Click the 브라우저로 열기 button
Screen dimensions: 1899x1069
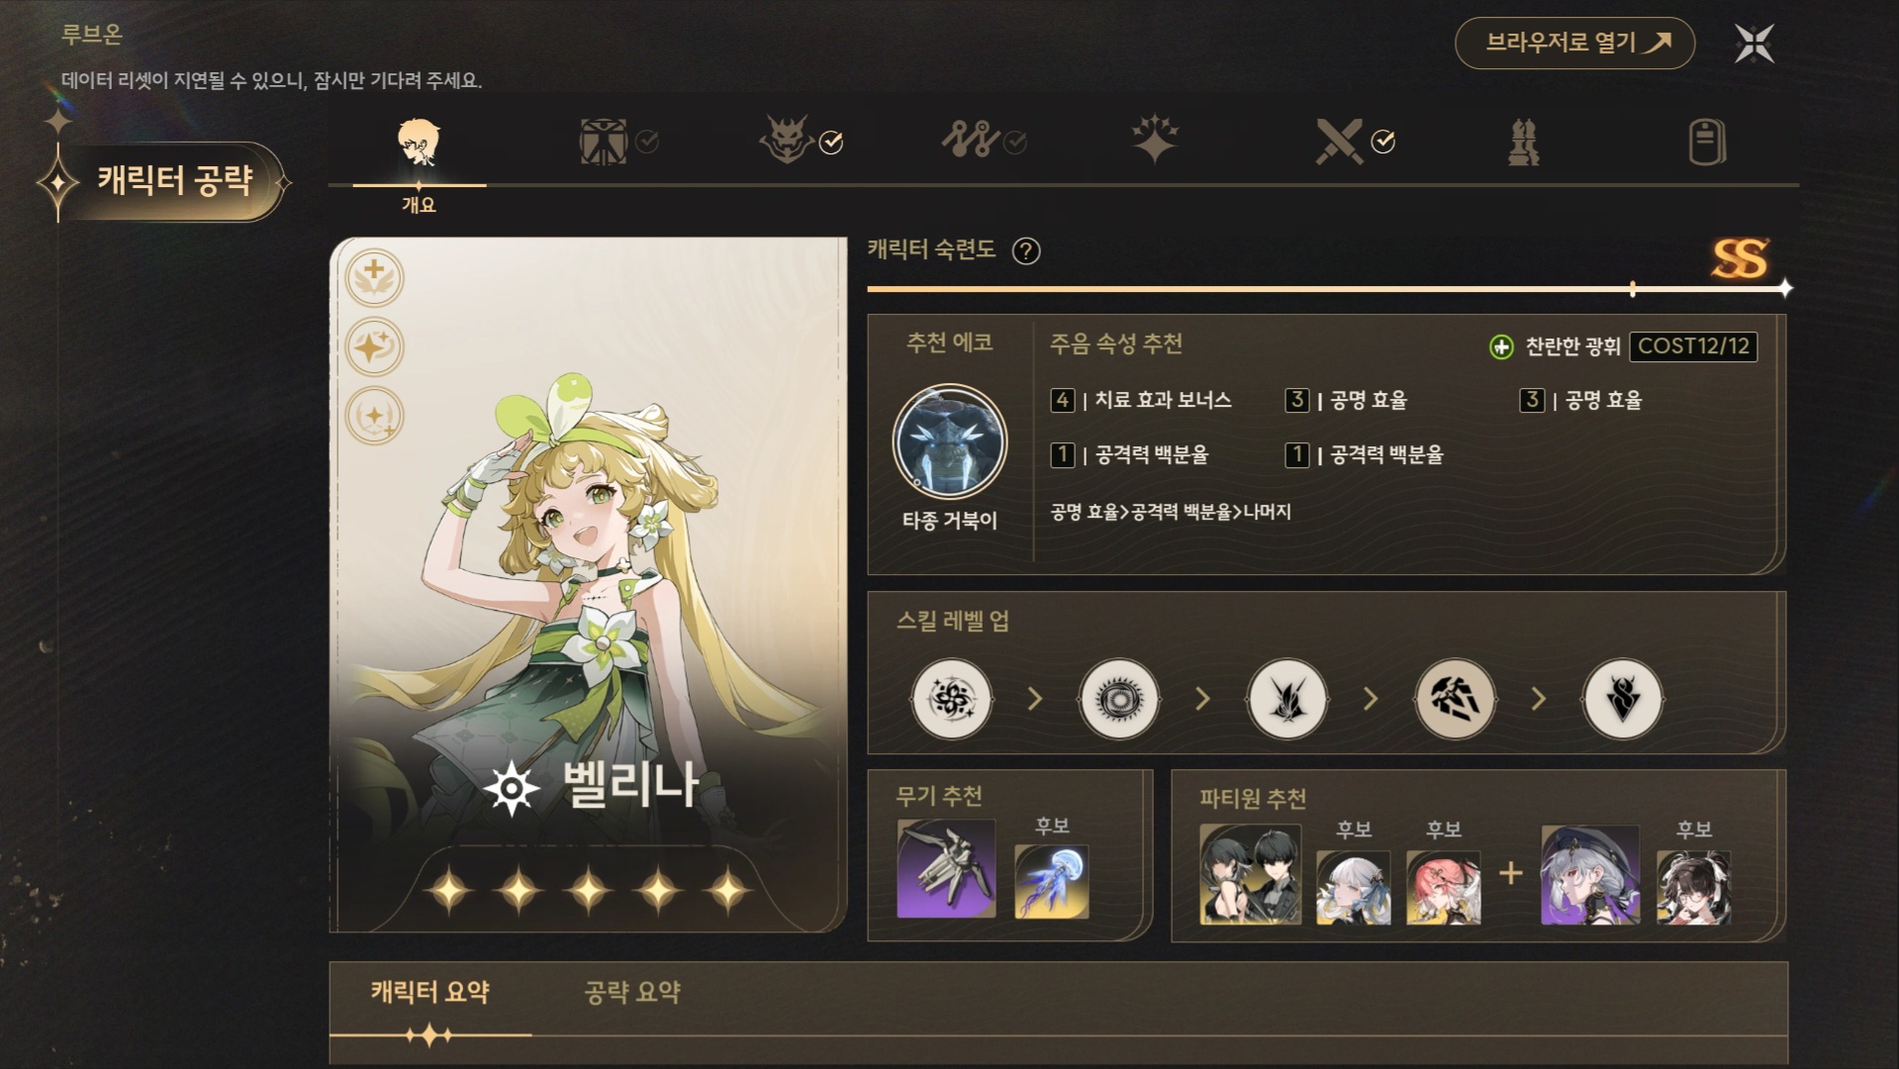click(x=1574, y=43)
